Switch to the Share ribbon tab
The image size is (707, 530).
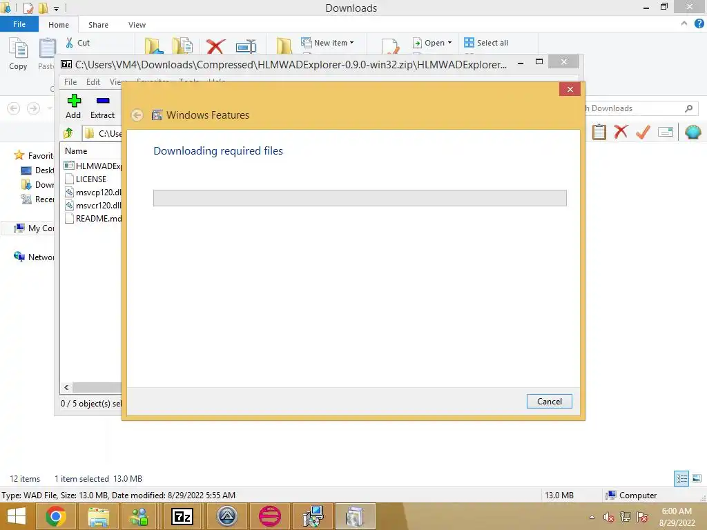[x=98, y=25]
